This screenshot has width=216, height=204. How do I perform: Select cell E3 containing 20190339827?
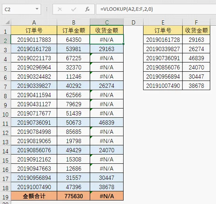[163, 49]
